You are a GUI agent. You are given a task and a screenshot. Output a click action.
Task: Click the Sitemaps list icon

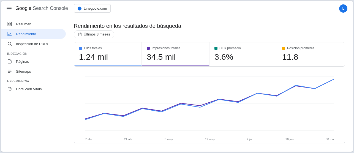(10, 71)
